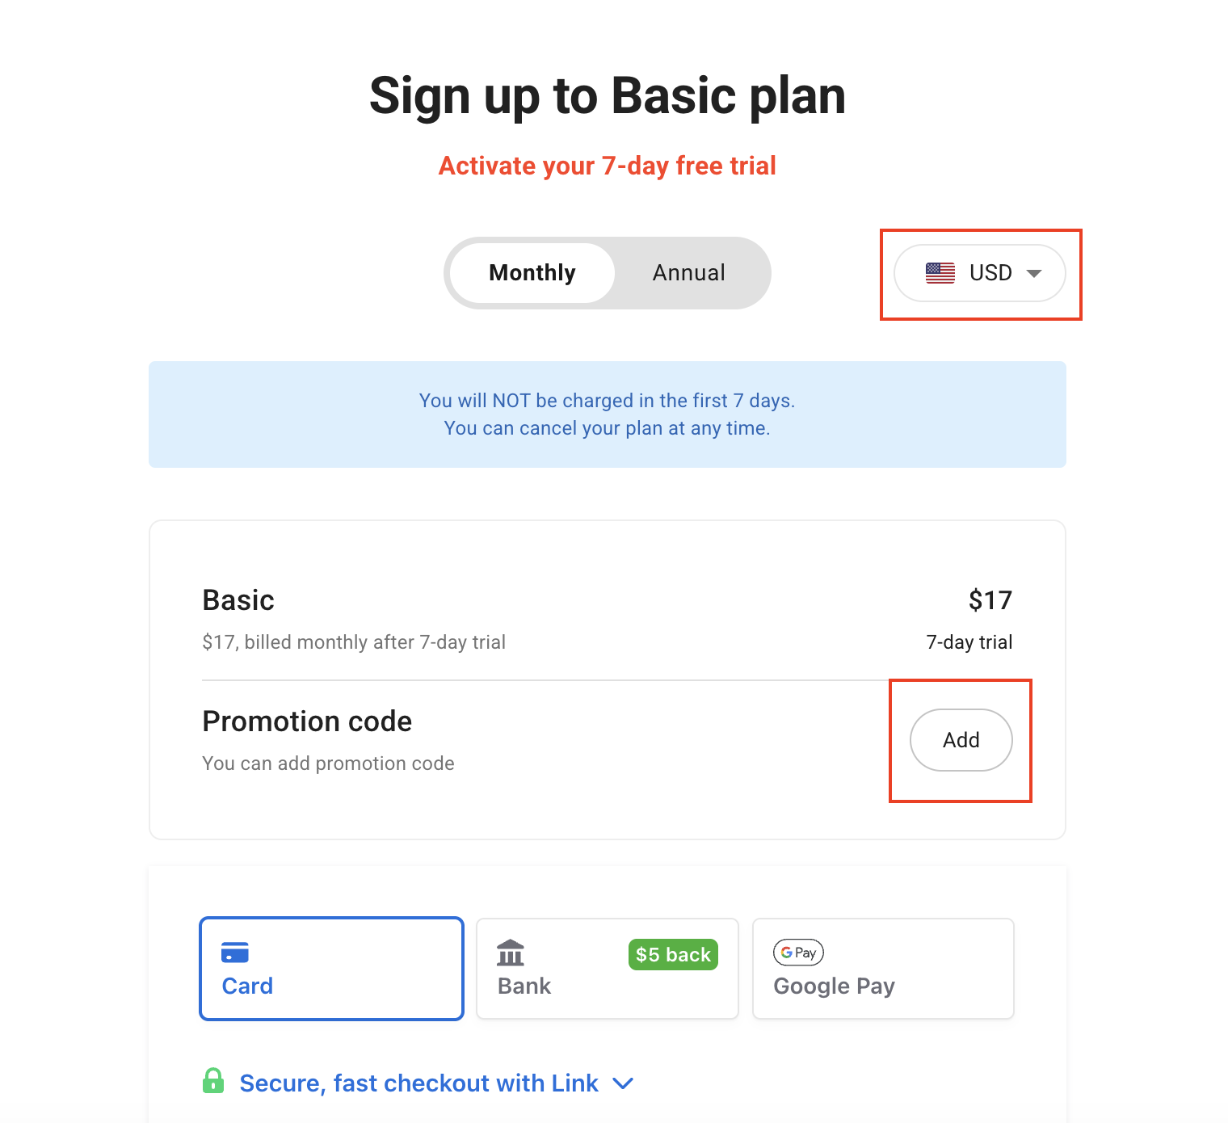Click the blue no-charge notice banner

coord(607,414)
